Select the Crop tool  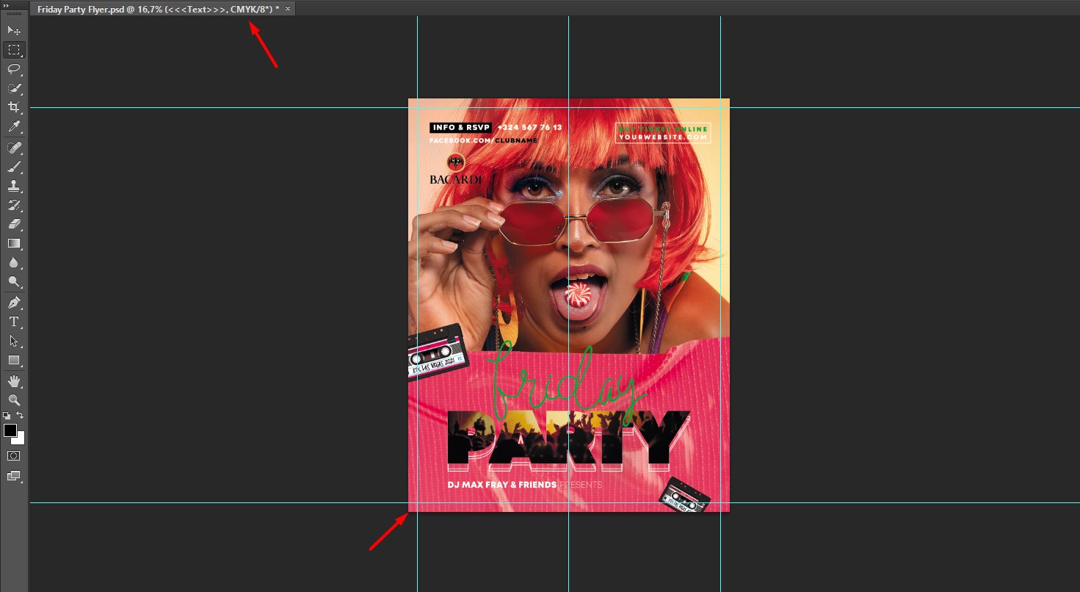(x=14, y=107)
